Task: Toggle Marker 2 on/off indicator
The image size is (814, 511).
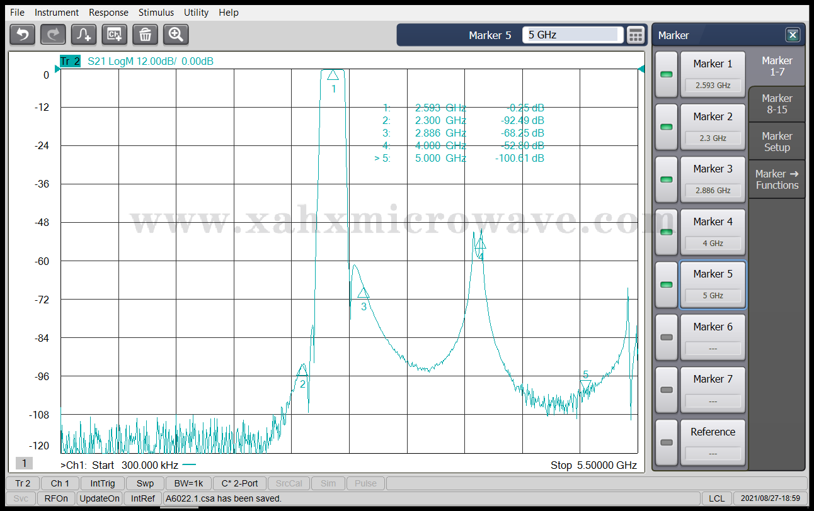Action: tap(666, 127)
